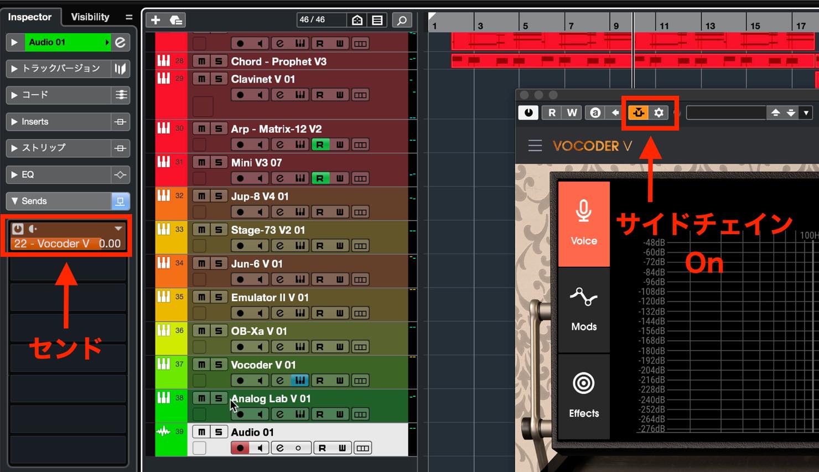Image resolution: width=819 pixels, height=472 pixels.
Task: Activate the sidechain icon in the Vocoder V window
Action: click(638, 112)
